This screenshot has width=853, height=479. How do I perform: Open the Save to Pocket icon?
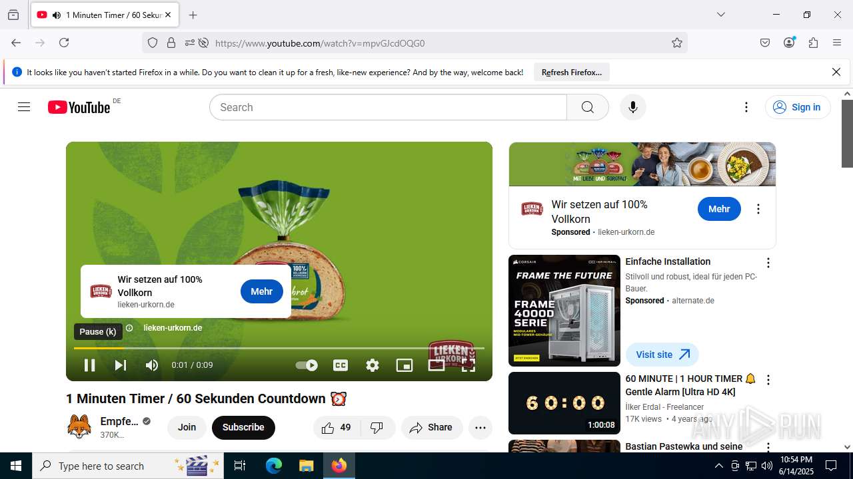765,43
